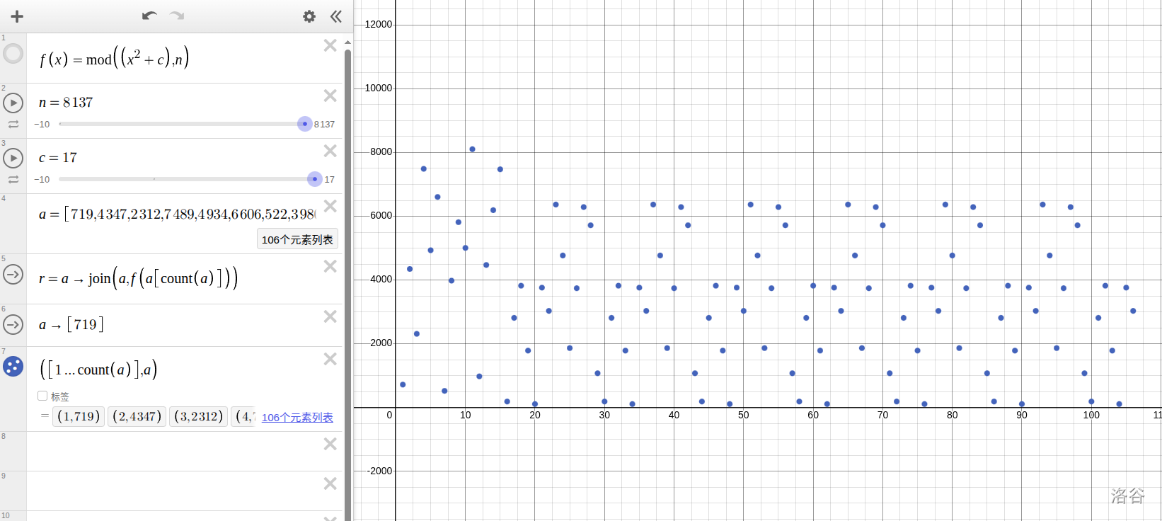Click the add expression plus icon
Screen dimensions: 1162x521
click(17, 16)
